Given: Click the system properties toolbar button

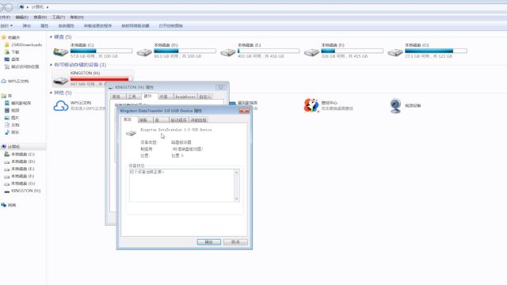Looking at the screenshot, I should (x=66, y=26).
